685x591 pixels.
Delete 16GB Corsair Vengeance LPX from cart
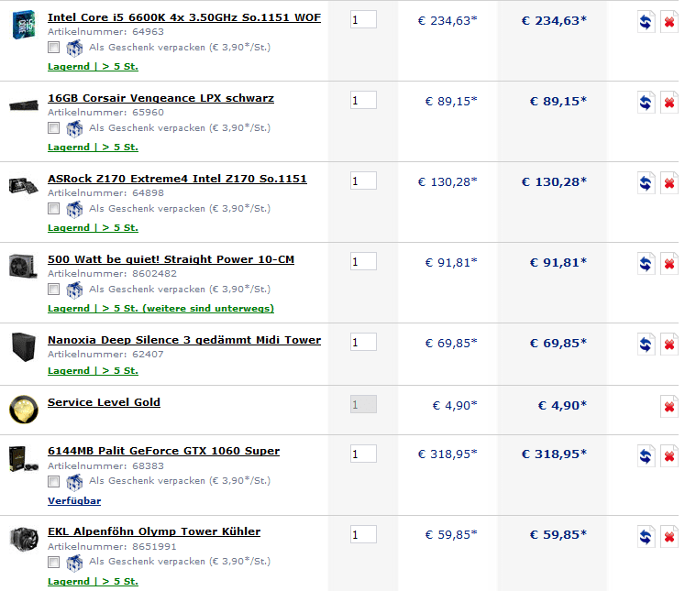click(668, 102)
